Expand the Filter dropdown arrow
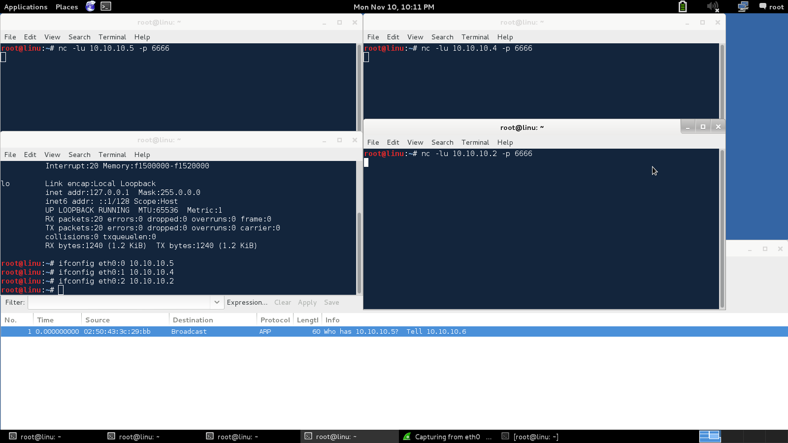This screenshot has width=788, height=443. [217, 302]
